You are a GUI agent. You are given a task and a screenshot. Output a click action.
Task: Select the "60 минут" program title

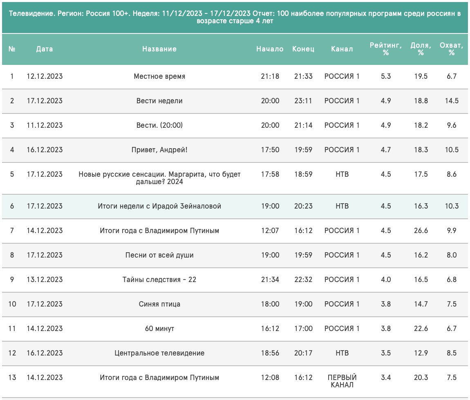(x=159, y=329)
